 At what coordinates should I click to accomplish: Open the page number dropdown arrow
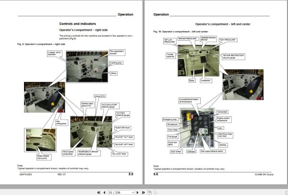tap(133, 193)
